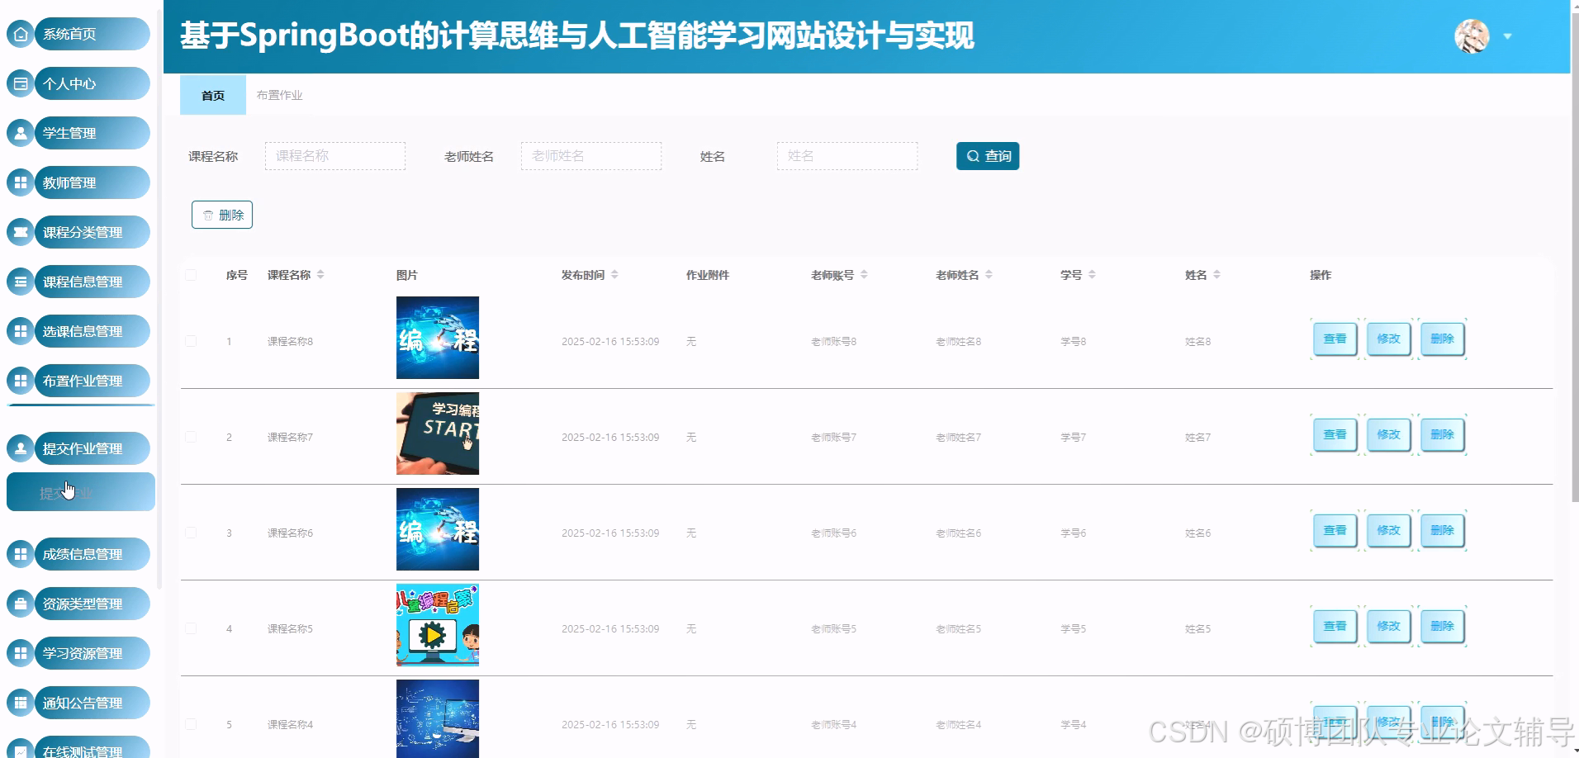The image size is (1579, 758).
Task: Go to 教师管理 section
Action: (92, 182)
